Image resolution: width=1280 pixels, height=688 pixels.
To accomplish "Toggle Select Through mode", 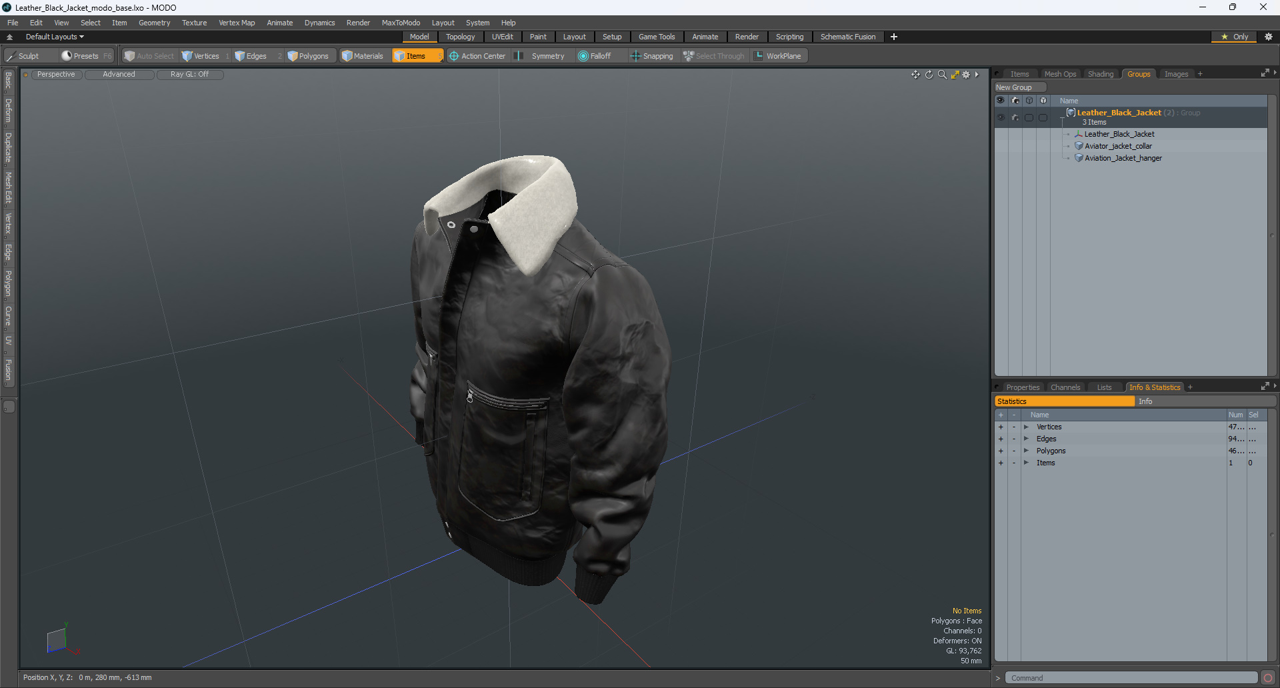I will (x=714, y=56).
